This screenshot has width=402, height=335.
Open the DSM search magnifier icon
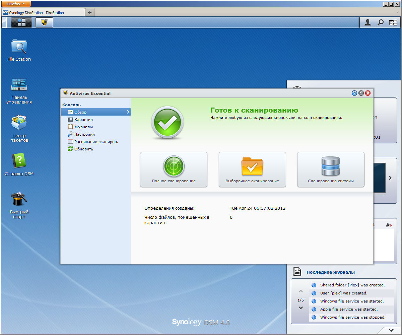(x=380, y=22)
